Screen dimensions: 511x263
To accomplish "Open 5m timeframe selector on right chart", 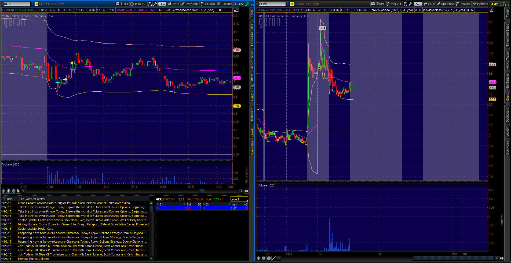I will 418,4.
